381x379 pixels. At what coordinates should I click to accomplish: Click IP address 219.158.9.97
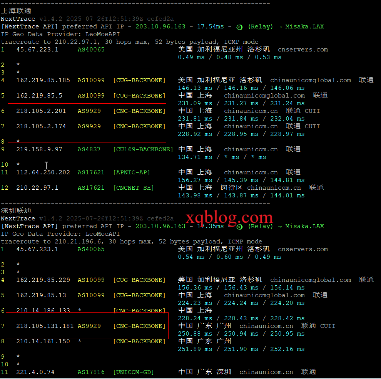[39, 149]
